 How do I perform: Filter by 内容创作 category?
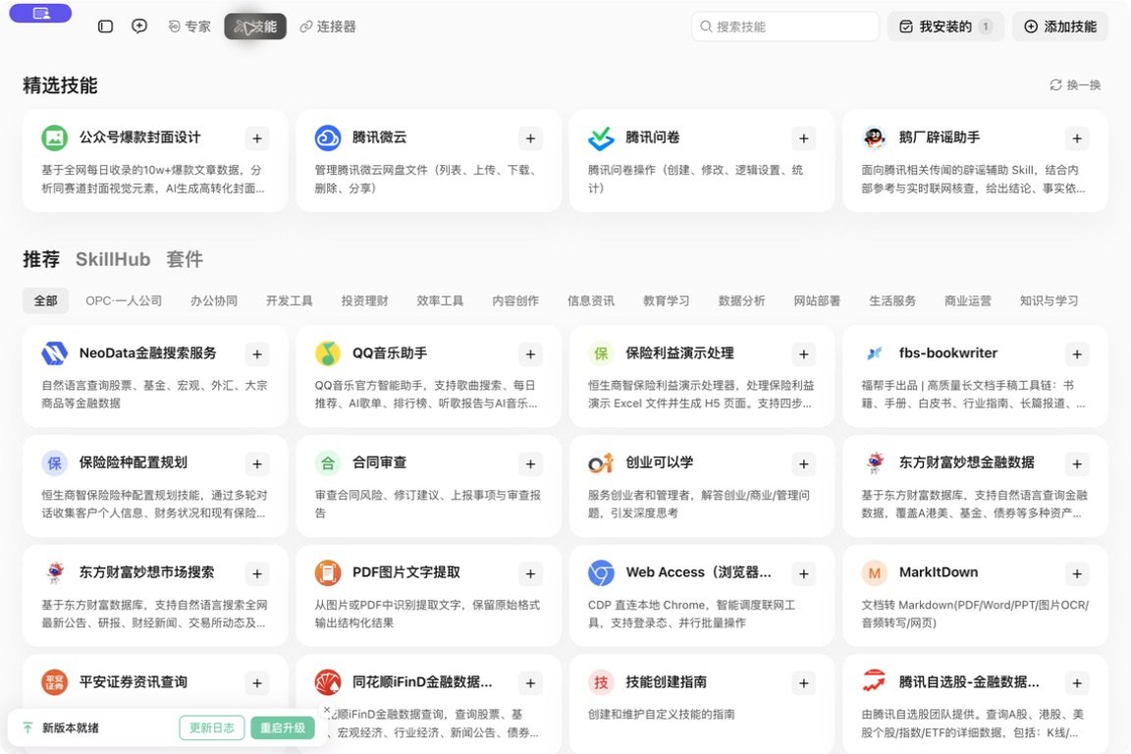[x=515, y=300]
